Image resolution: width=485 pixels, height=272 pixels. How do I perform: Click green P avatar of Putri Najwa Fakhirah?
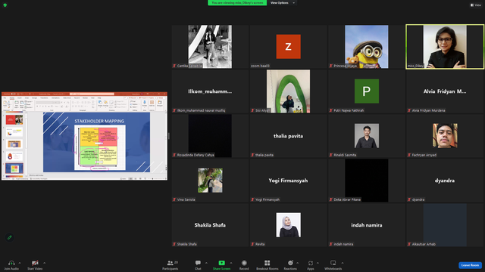[x=367, y=91]
